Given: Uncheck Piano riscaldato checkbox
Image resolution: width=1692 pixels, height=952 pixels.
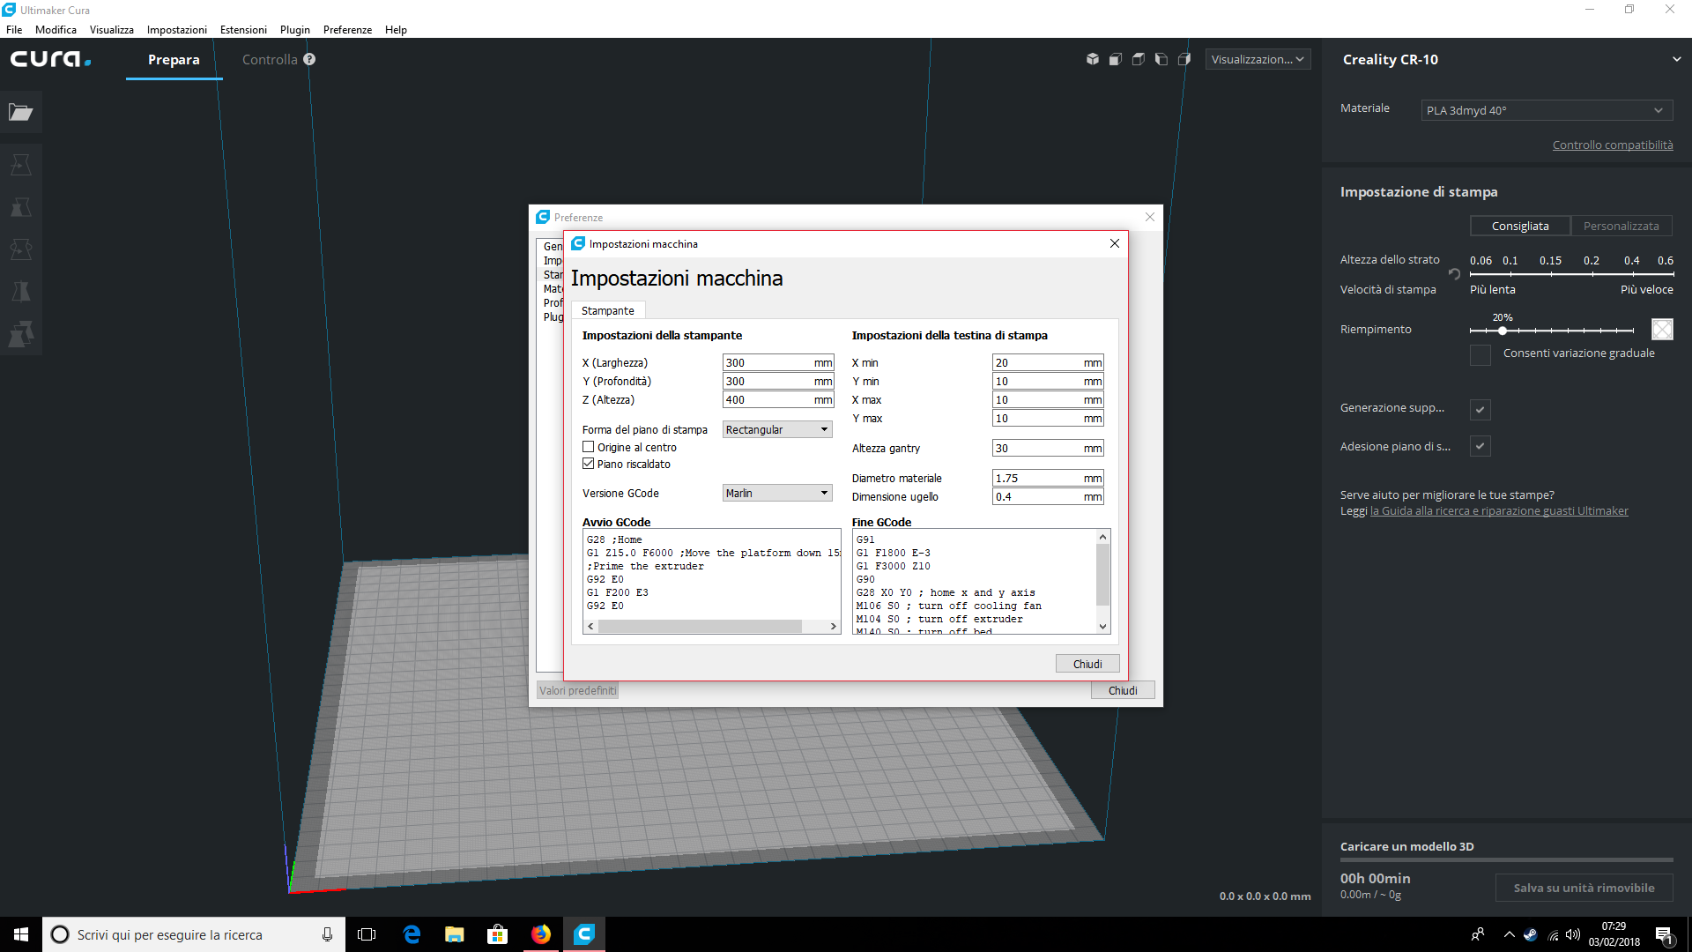Looking at the screenshot, I should coord(589,464).
